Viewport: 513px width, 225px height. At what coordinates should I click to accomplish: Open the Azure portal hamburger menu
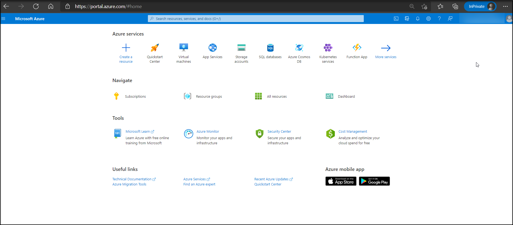coord(3,19)
